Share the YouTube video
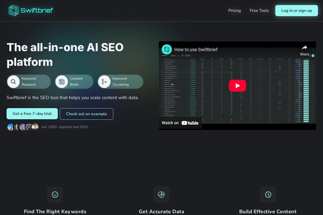This screenshot has width=323, height=215. (305, 50)
